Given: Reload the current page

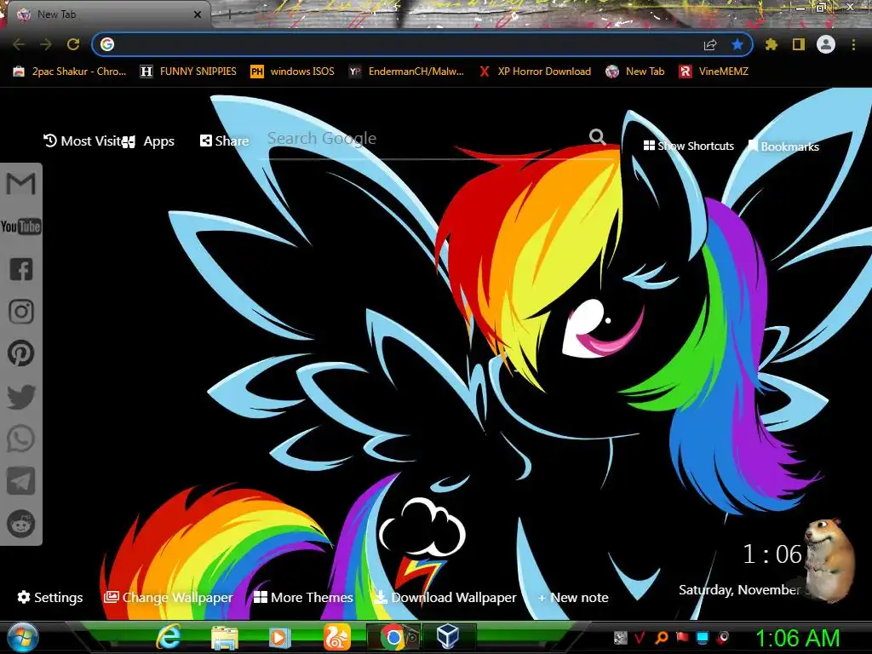Looking at the screenshot, I should click(x=73, y=44).
